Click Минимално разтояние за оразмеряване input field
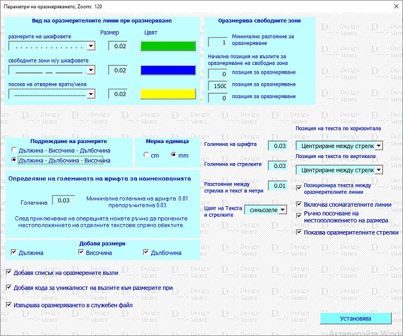The image size is (403, 336). coord(218,42)
